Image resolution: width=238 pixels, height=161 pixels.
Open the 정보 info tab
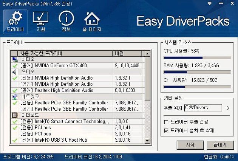(66, 22)
